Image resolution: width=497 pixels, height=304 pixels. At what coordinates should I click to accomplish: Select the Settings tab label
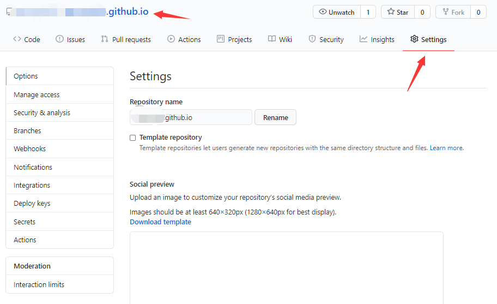[434, 40]
